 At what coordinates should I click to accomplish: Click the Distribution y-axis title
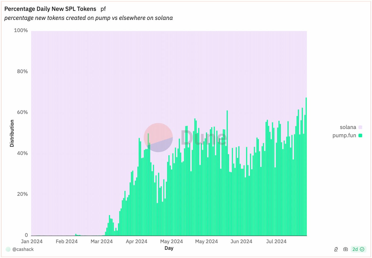coord(12,133)
